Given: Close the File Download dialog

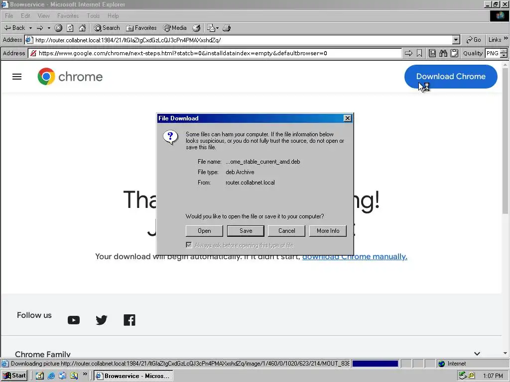Looking at the screenshot, I should coord(347,118).
